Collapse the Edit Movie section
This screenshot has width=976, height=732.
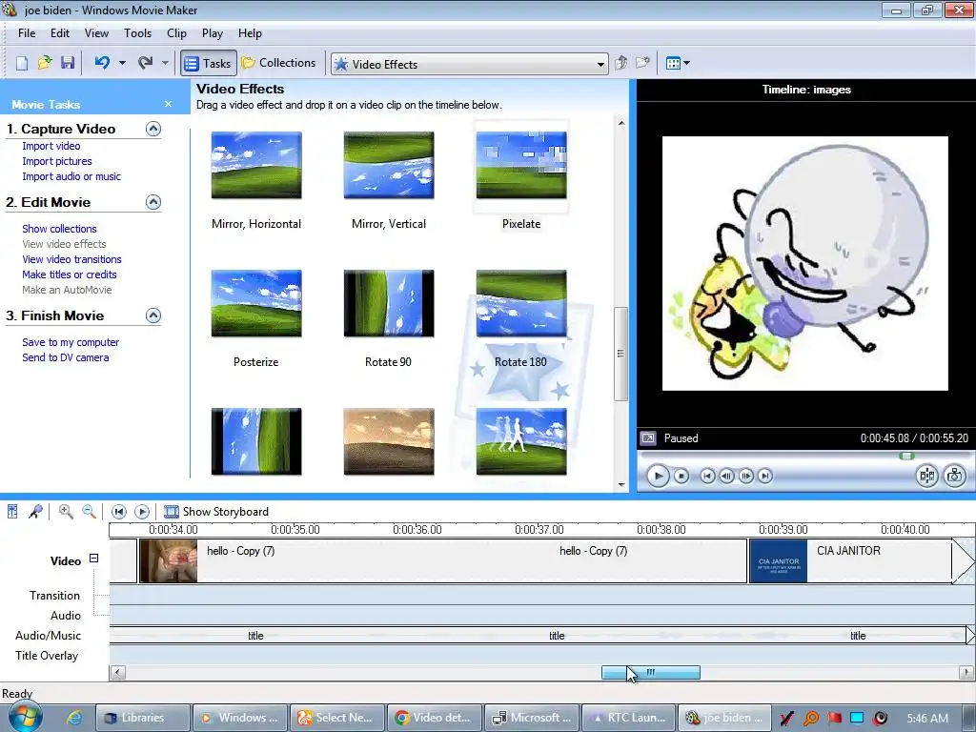(153, 202)
